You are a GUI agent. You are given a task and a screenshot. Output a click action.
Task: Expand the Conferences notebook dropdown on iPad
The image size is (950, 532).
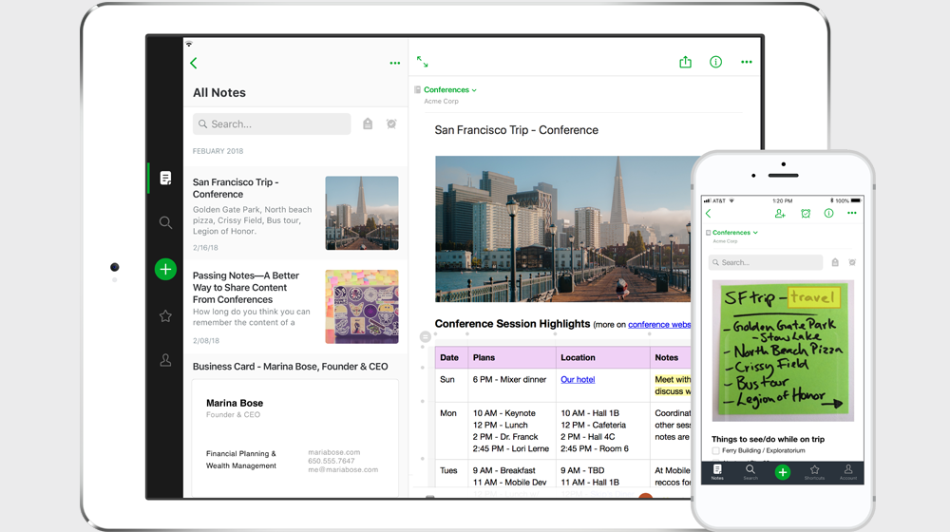449,90
